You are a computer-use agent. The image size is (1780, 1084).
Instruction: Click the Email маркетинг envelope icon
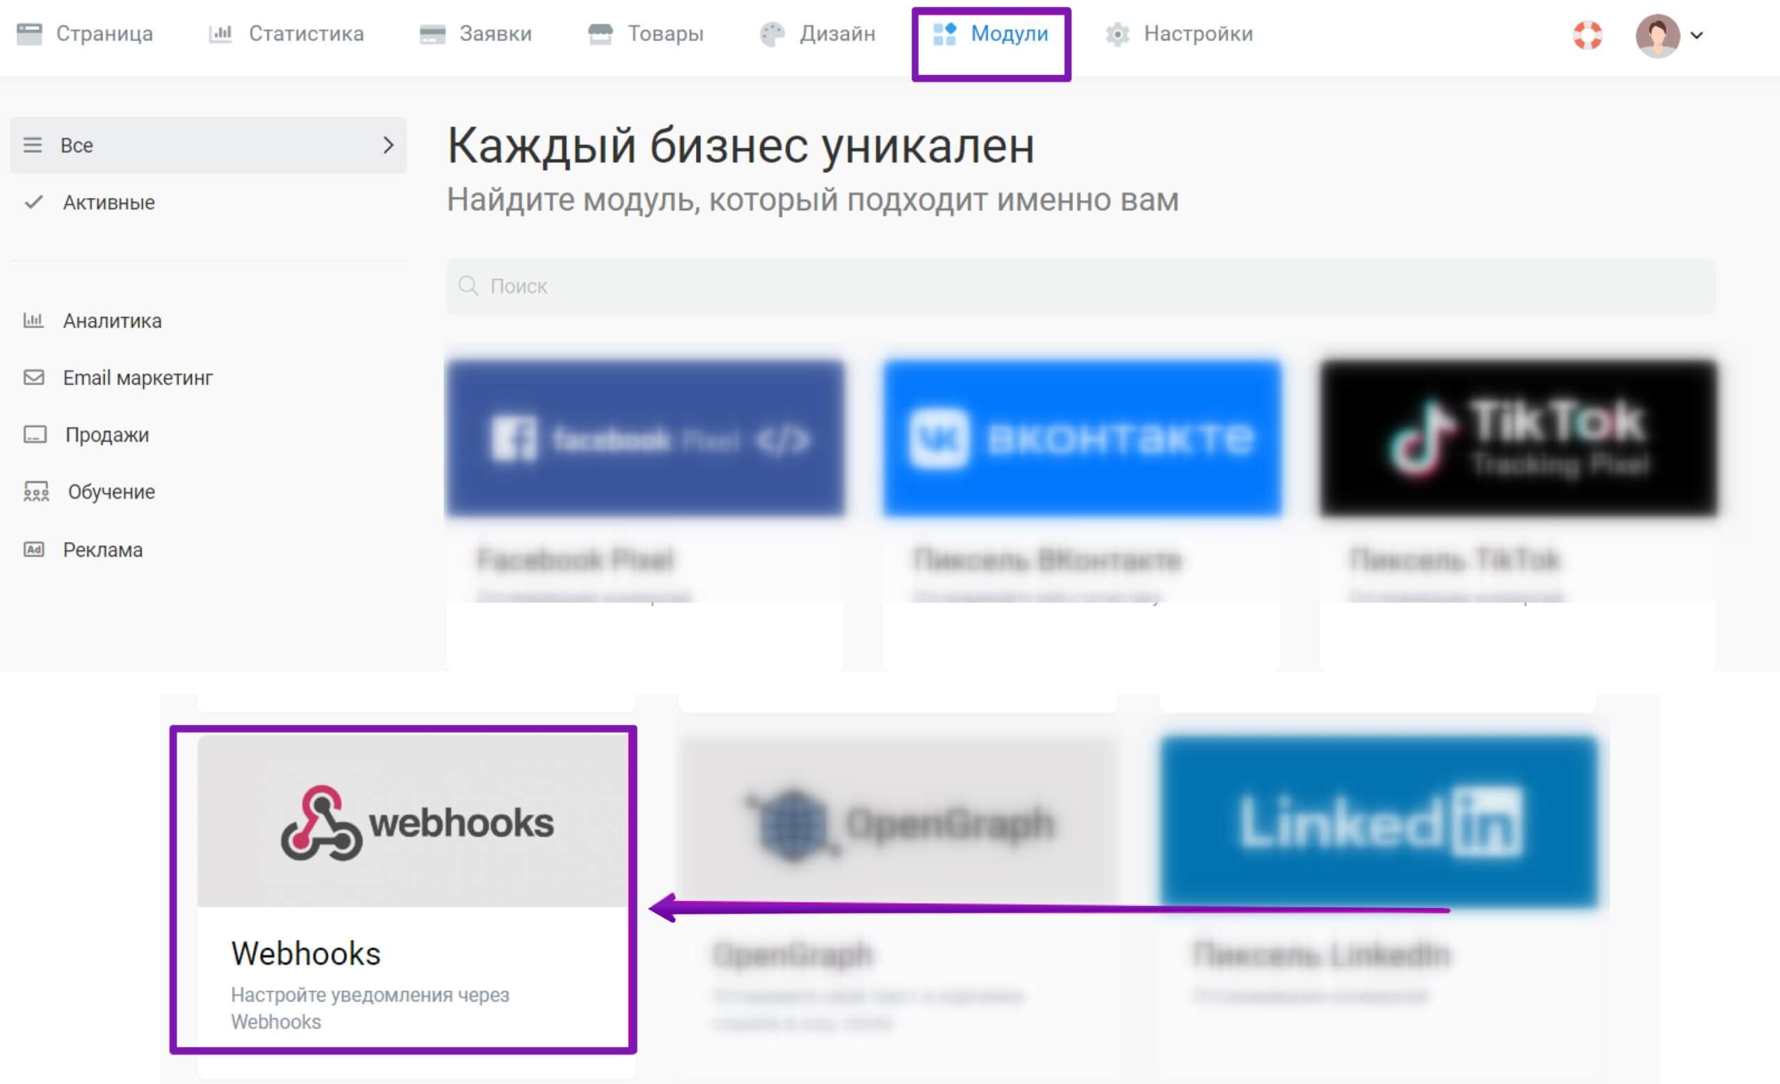[34, 377]
